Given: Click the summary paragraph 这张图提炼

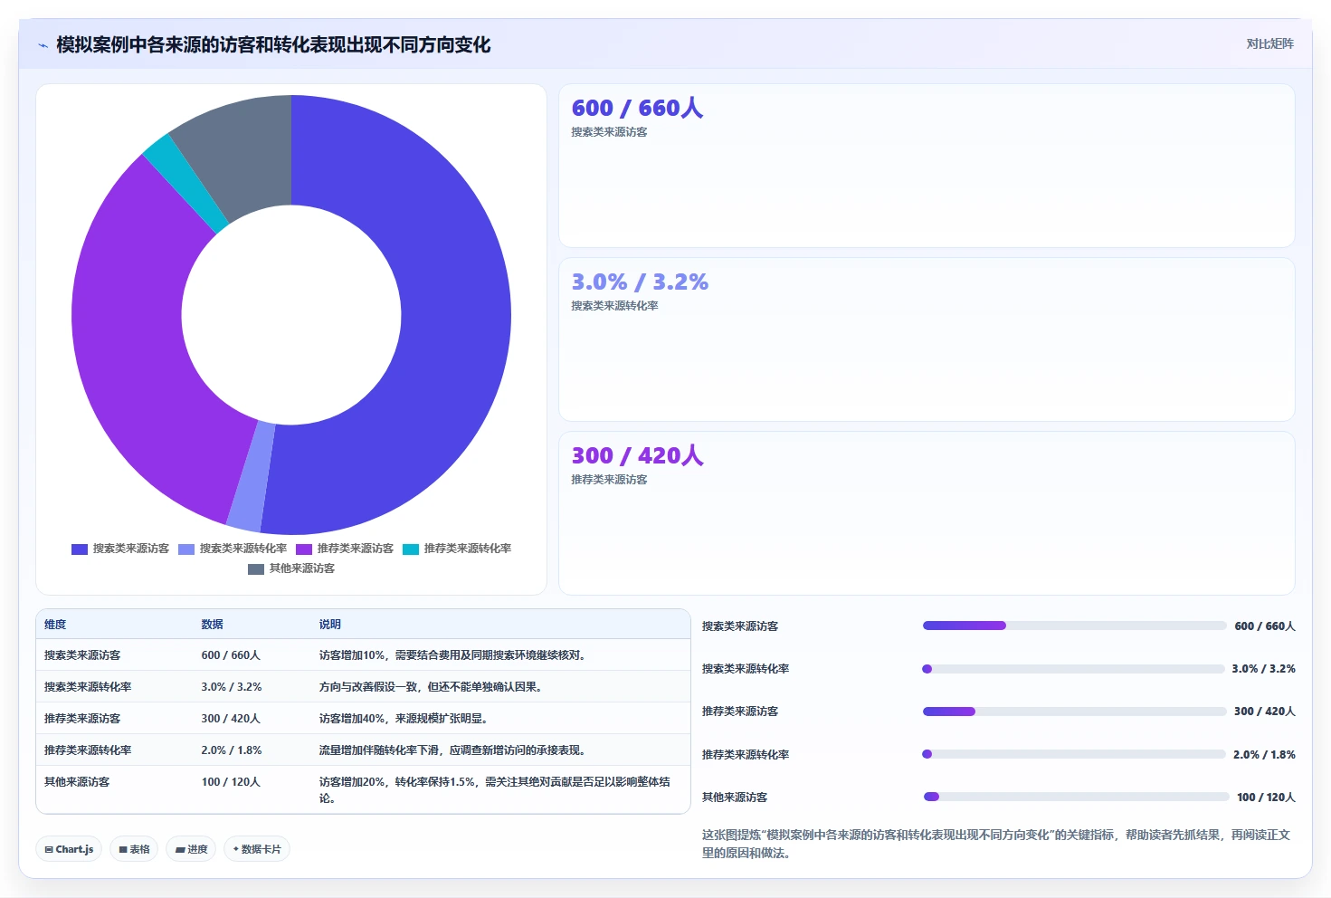Looking at the screenshot, I should point(996,844).
